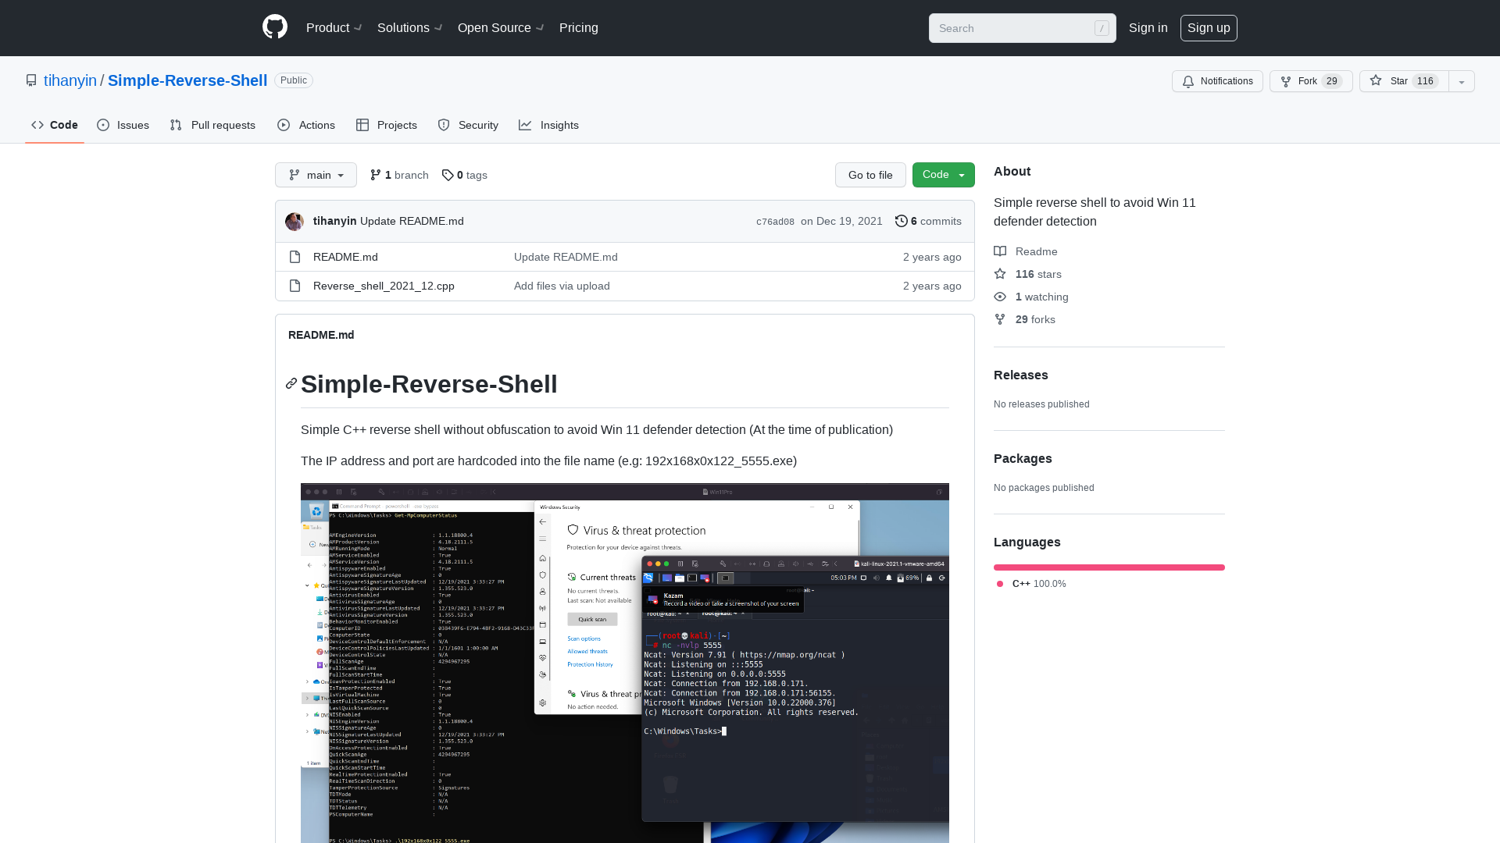The height and width of the screenshot is (843, 1500).
Task: Open the Releases section heading
Action: click(x=1021, y=375)
